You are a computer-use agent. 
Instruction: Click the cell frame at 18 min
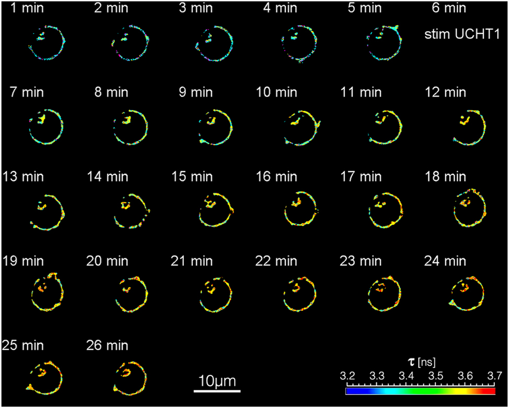469,209
